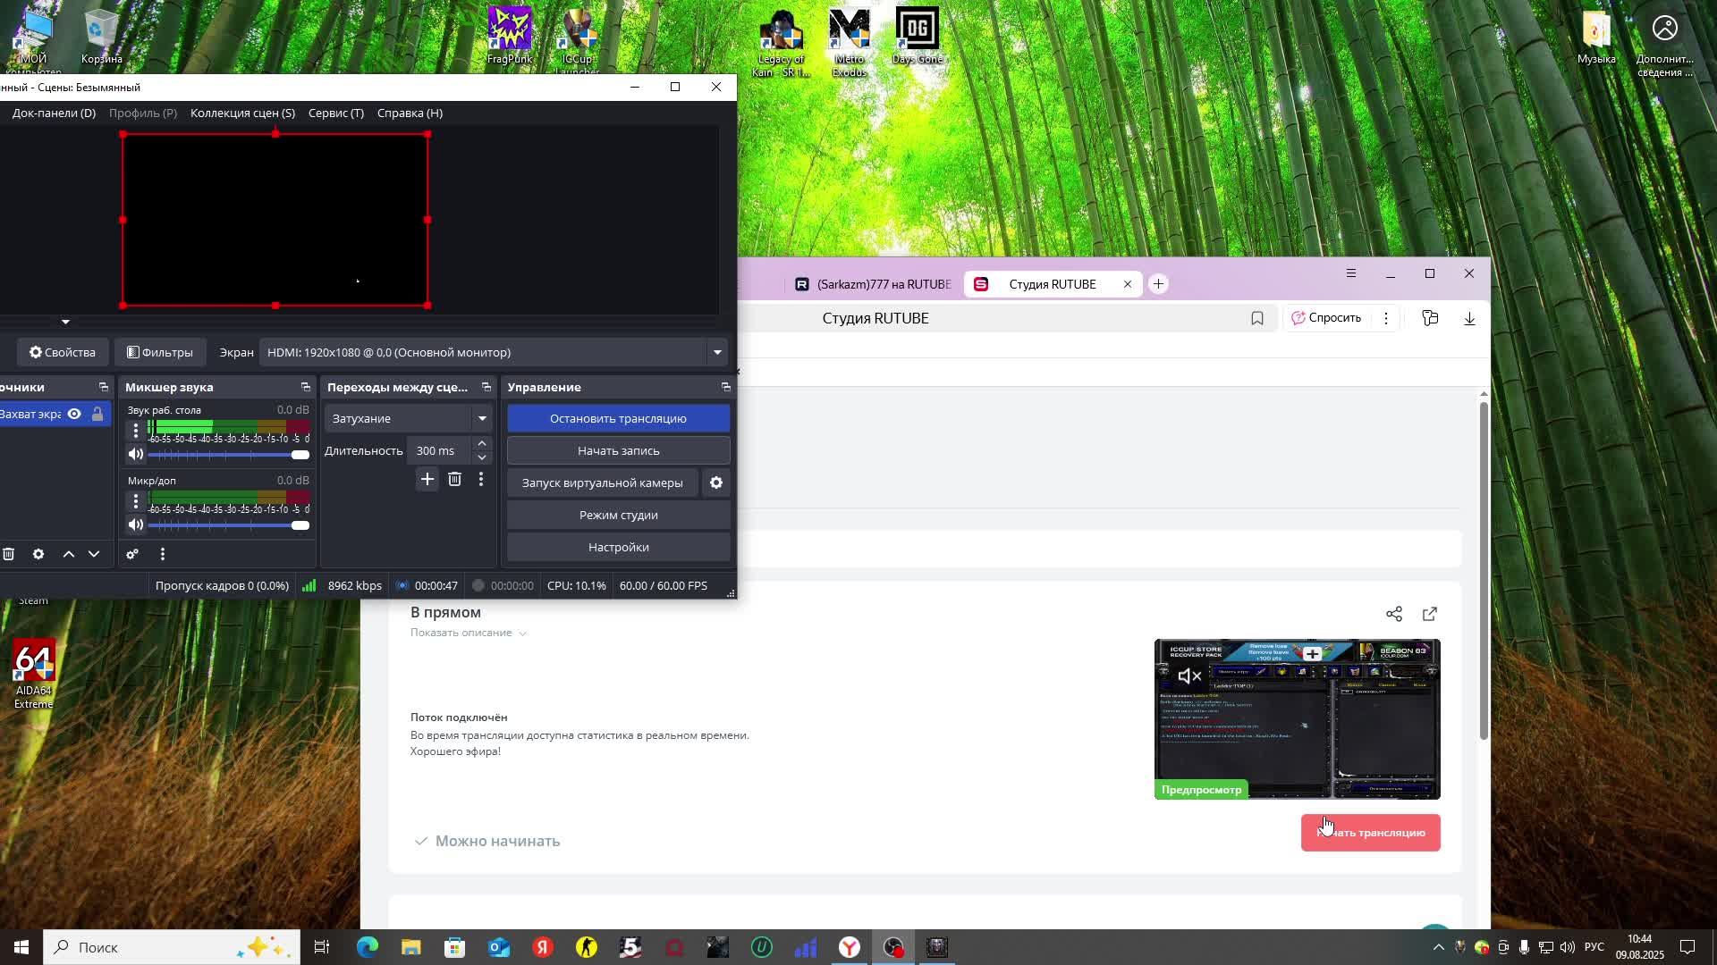1717x965 pixels.
Task: Mute the desktop audio speaker icon
Action: 135,454
